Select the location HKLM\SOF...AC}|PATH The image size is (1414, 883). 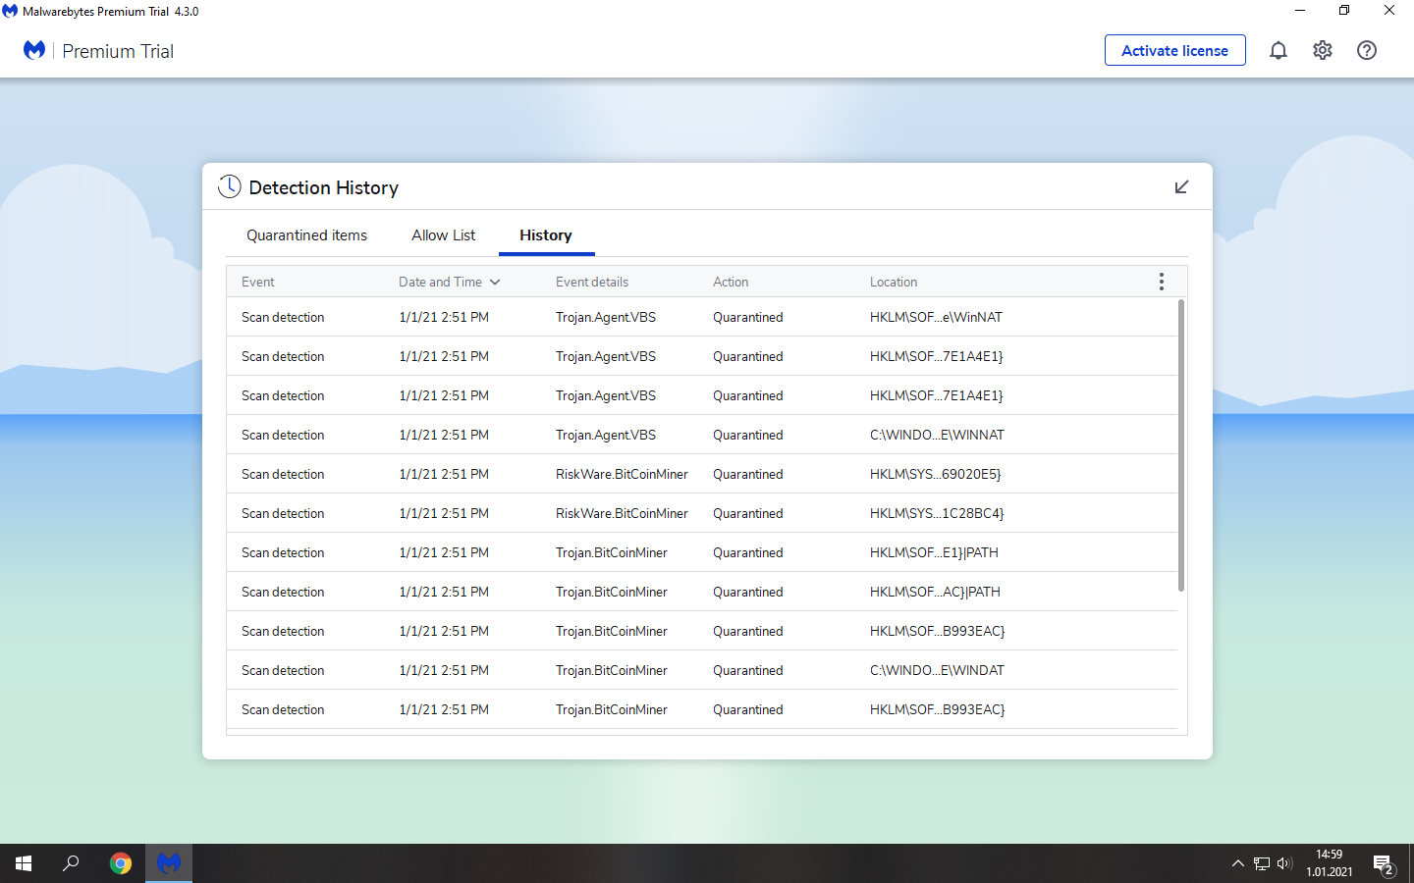tap(935, 592)
